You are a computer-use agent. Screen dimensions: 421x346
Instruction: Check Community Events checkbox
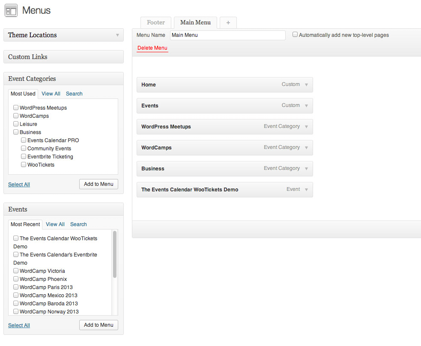(x=24, y=148)
